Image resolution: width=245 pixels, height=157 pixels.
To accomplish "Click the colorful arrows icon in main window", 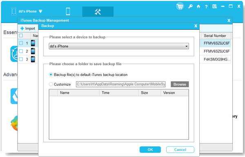I will click(14, 123).
